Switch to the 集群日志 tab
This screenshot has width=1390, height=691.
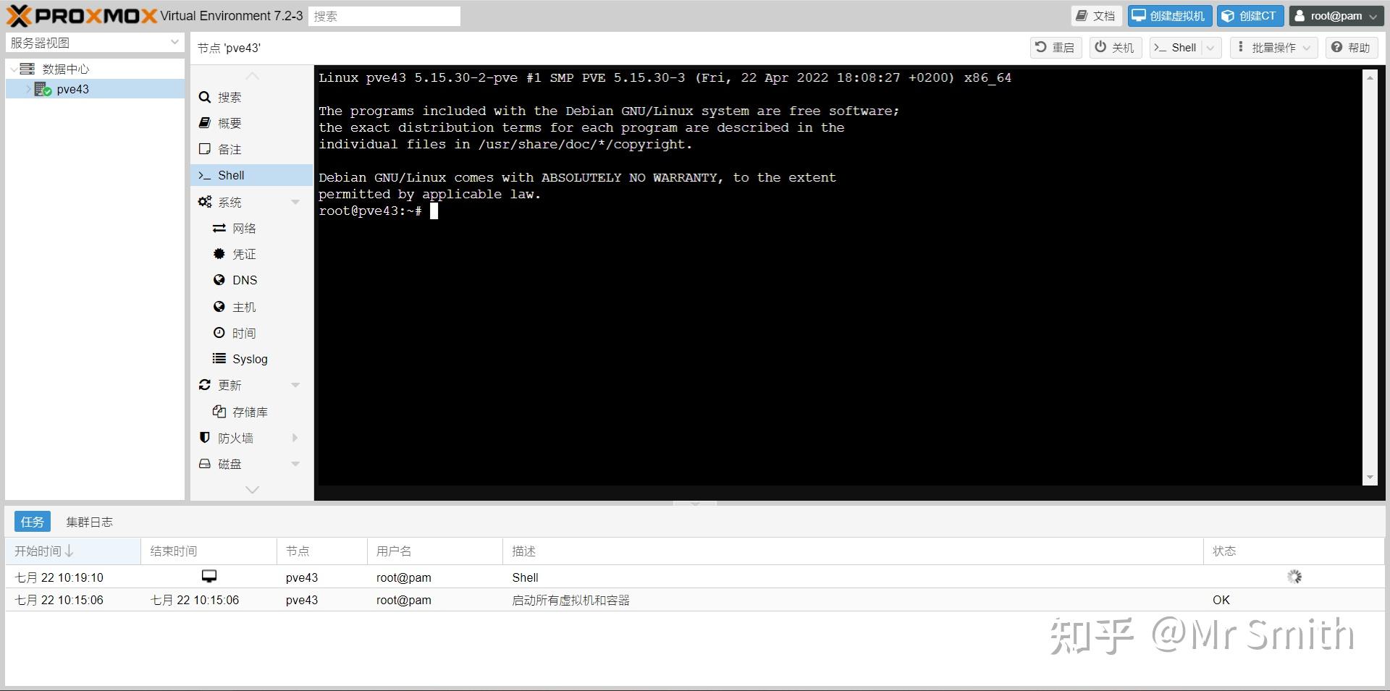89,521
